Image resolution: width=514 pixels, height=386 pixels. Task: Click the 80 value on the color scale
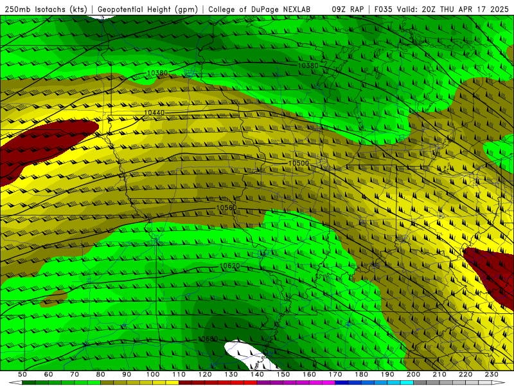101,374
